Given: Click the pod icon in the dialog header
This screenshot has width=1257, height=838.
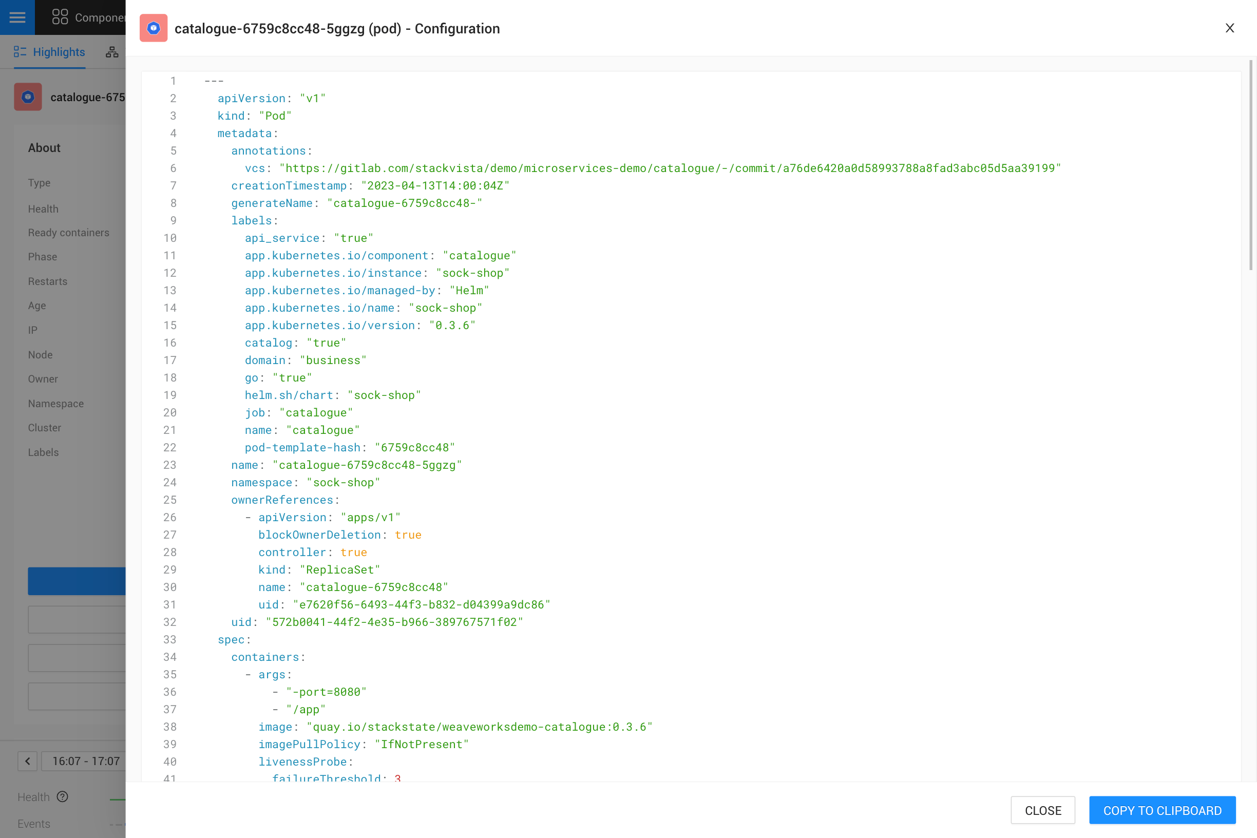Looking at the screenshot, I should [154, 28].
